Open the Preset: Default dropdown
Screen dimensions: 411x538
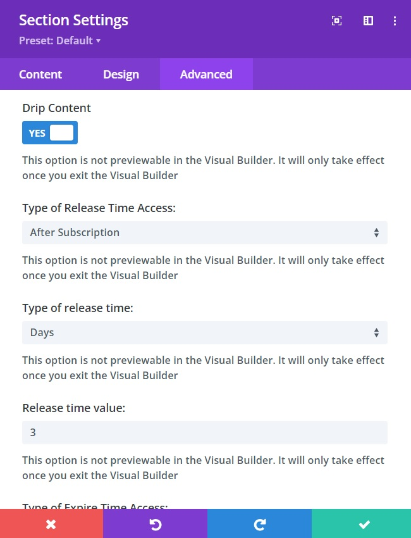(60, 41)
